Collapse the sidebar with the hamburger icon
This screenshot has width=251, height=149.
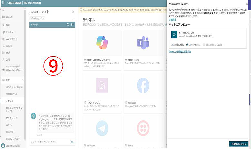coord(3,10)
